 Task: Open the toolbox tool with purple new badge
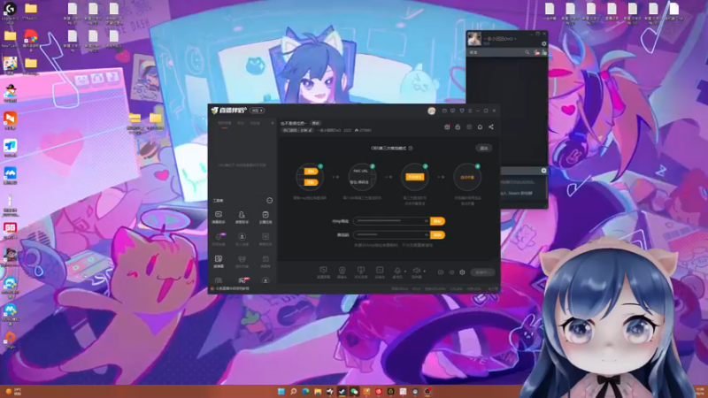click(x=219, y=239)
